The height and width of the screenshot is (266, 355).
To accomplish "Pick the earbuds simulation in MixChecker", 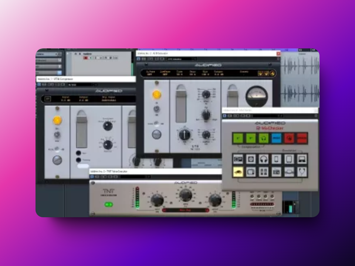I will click(x=302, y=172).
